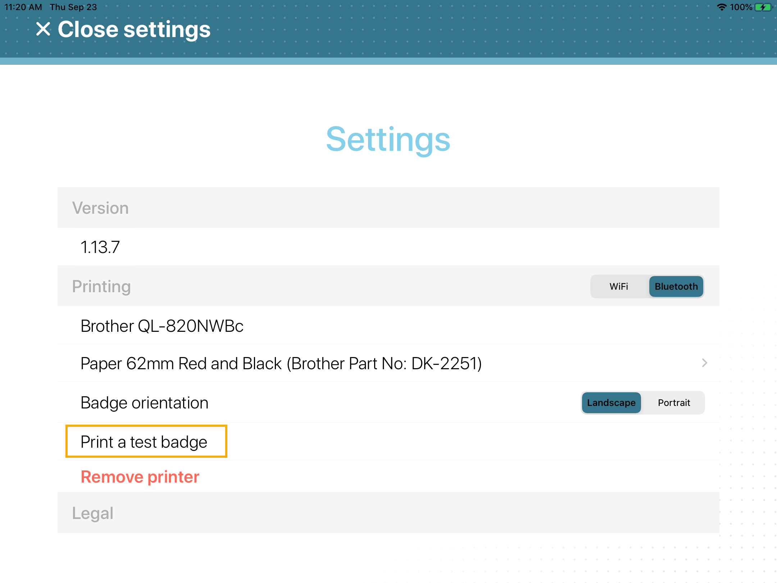This screenshot has width=777, height=583.
Task: Expand Paper 62mm Red and Black options
Action: point(705,363)
